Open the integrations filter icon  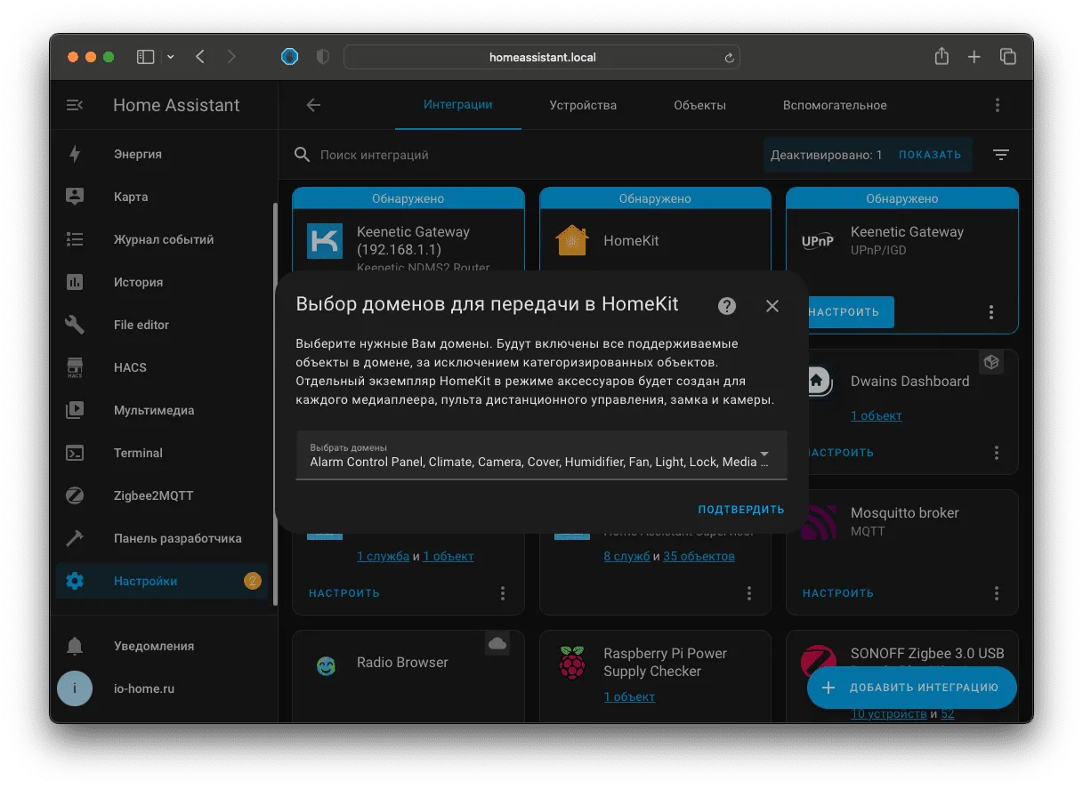point(1001,155)
